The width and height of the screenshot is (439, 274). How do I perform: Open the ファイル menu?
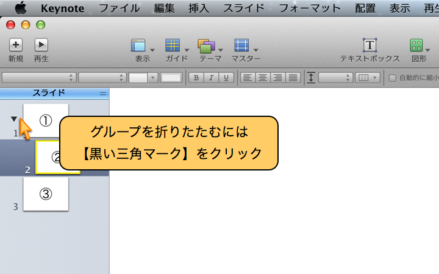tap(120, 8)
